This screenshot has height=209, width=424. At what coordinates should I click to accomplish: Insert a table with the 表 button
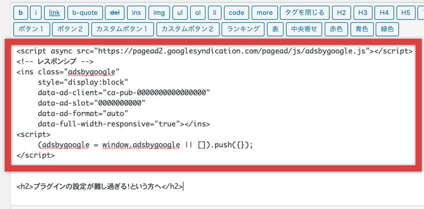[x=275, y=29]
